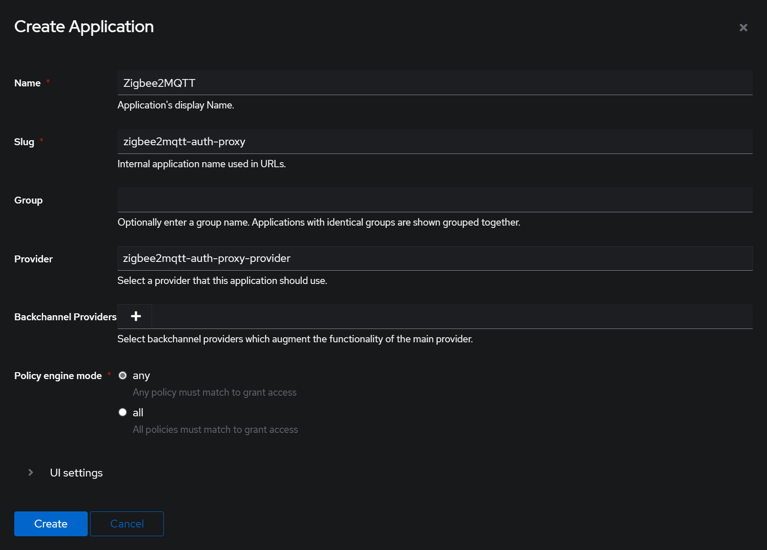767x550 pixels.
Task: Click the 'Policy engine mode' label
Action: [x=58, y=376]
